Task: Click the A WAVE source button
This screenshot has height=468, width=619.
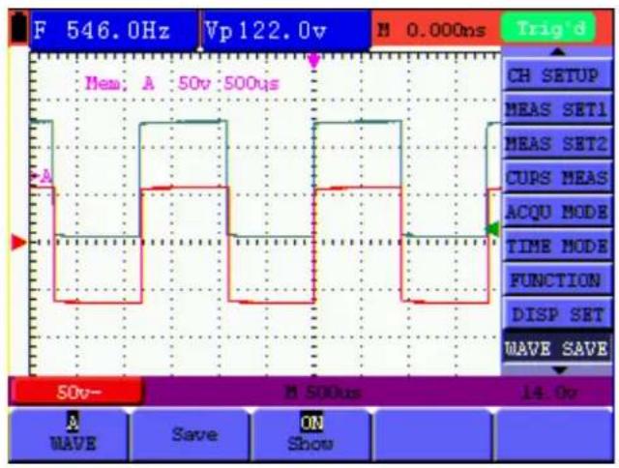Action: [x=69, y=434]
